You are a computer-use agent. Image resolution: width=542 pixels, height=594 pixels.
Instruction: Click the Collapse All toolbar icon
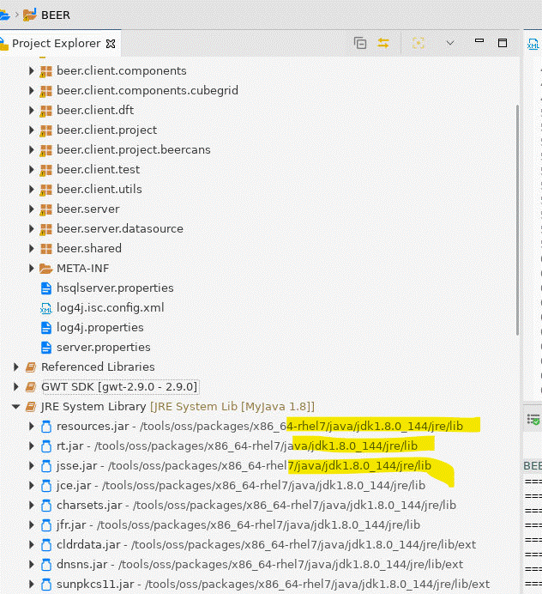(x=360, y=43)
